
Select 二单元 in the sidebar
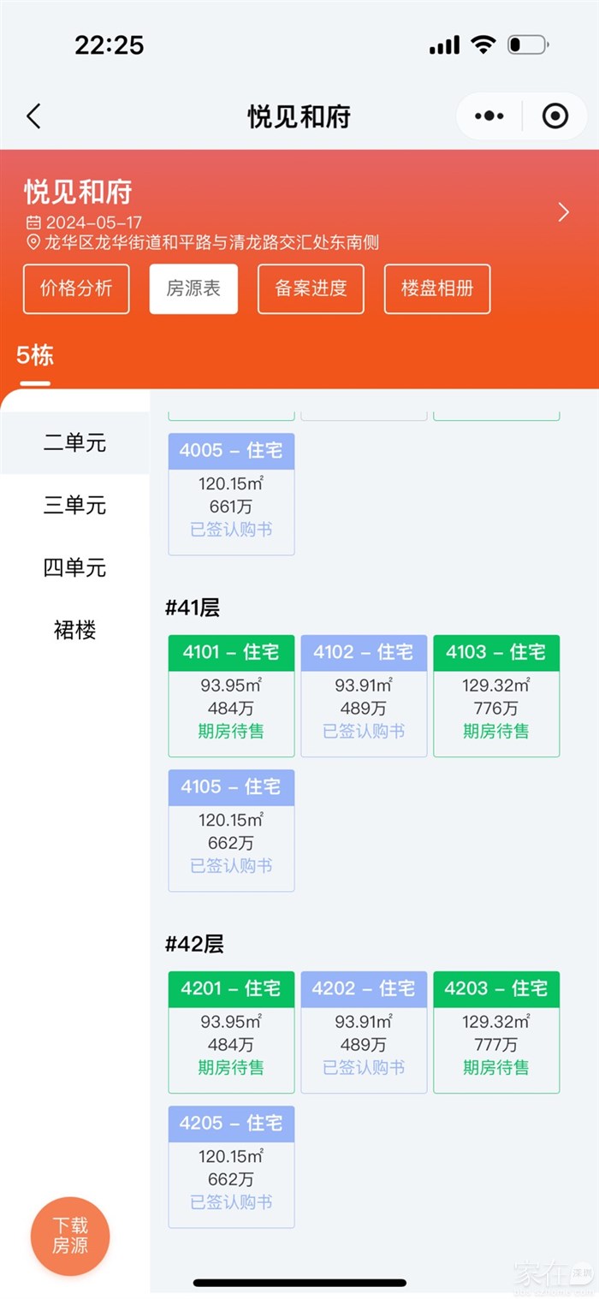(74, 443)
